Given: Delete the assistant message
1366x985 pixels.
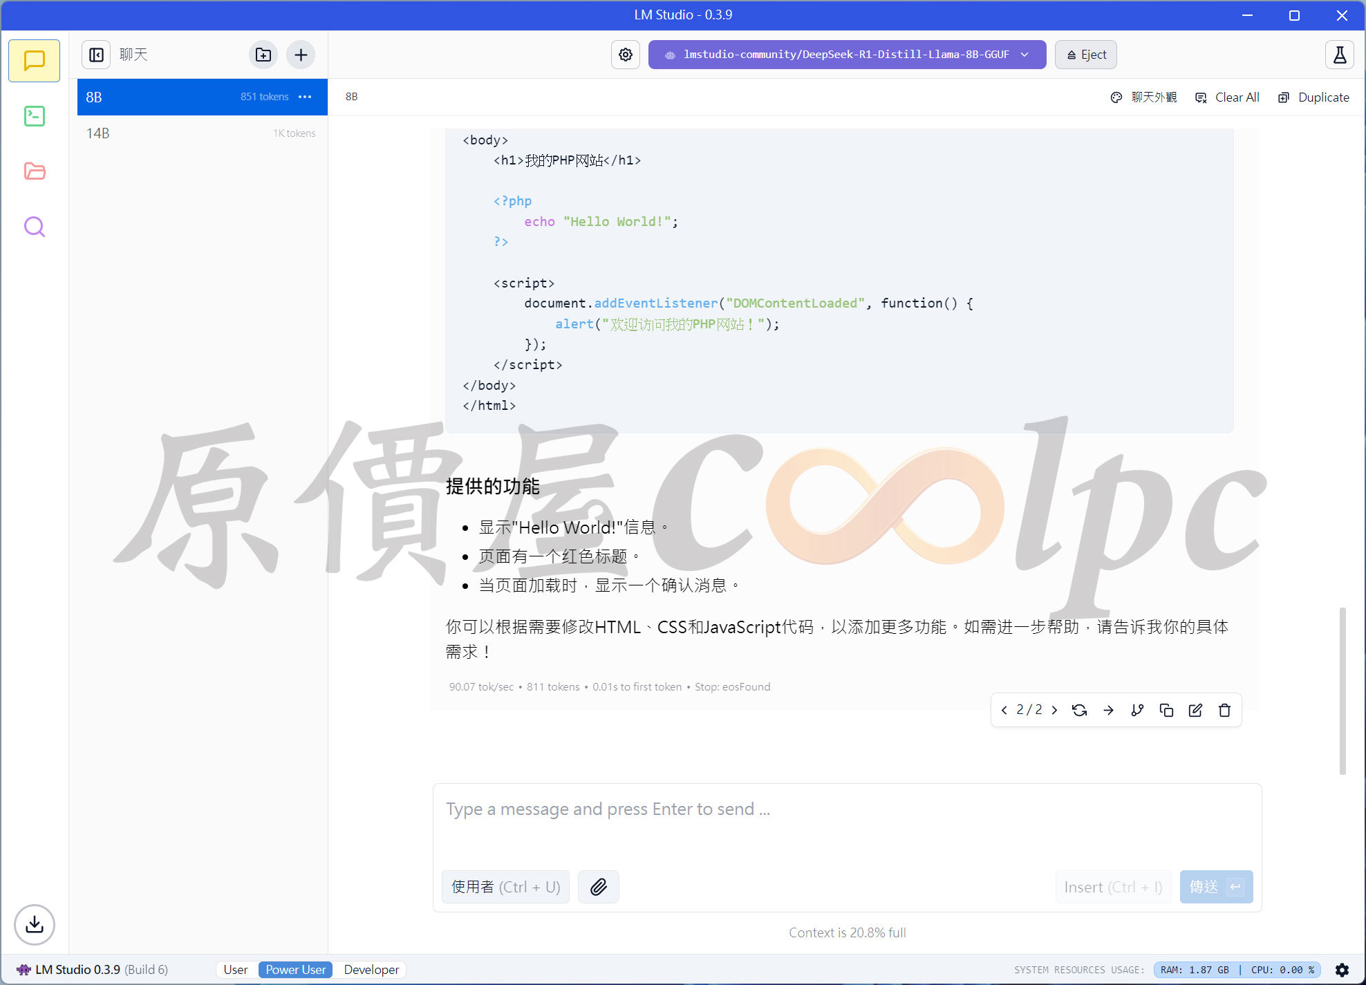Looking at the screenshot, I should click(x=1224, y=710).
